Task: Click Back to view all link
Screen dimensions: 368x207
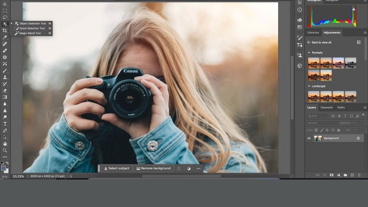Action: click(319, 42)
